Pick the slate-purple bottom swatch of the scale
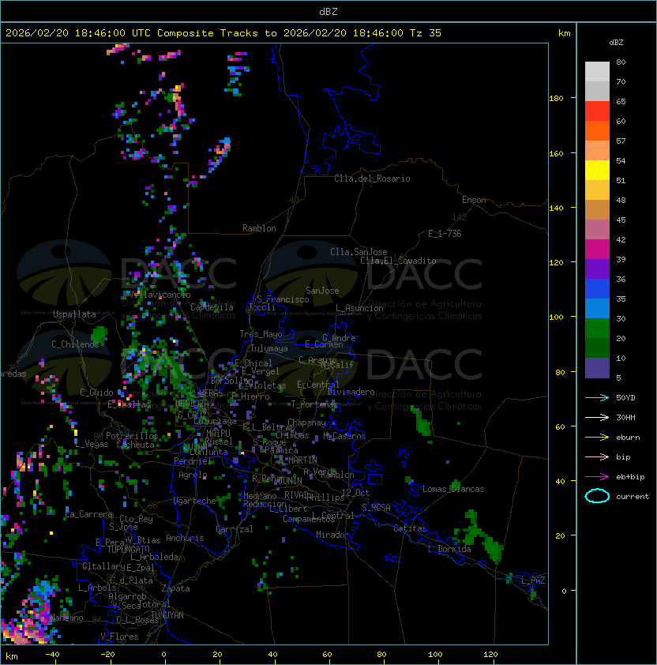Viewport: 657px width, 665px height. pyautogui.click(x=597, y=368)
